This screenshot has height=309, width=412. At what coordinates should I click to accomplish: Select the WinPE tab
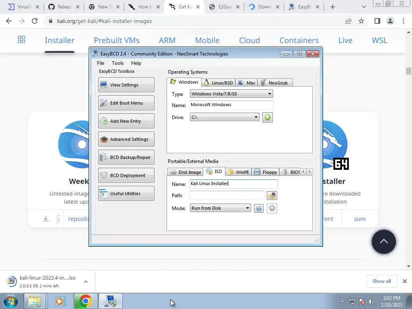coord(238,172)
